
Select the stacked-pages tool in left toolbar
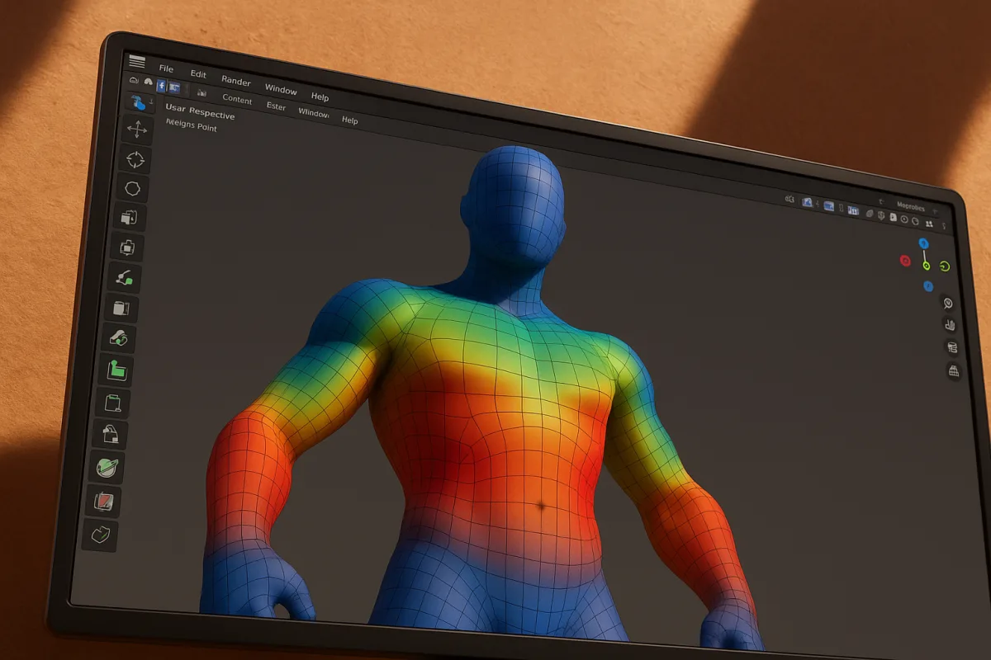(x=130, y=218)
